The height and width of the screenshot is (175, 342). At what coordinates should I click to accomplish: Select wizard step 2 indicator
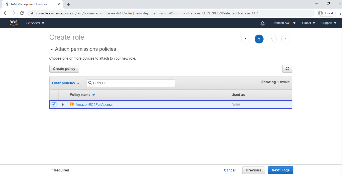[x=259, y=39]
